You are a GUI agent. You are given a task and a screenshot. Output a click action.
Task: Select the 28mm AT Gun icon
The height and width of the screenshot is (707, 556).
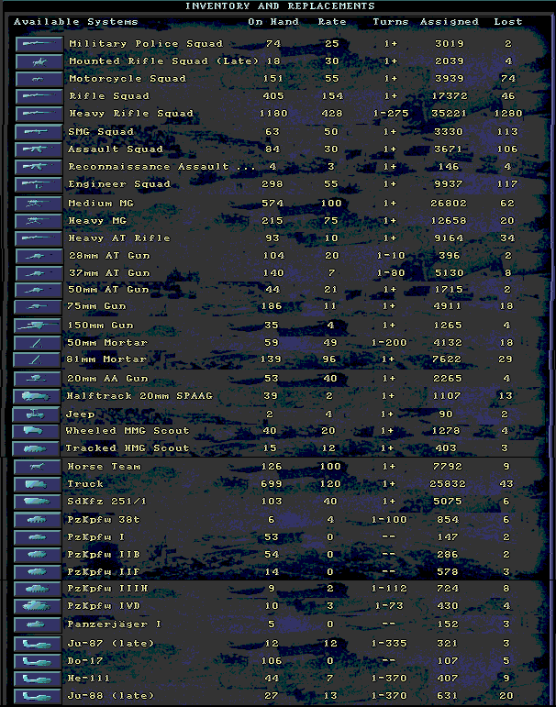(39, 256)
